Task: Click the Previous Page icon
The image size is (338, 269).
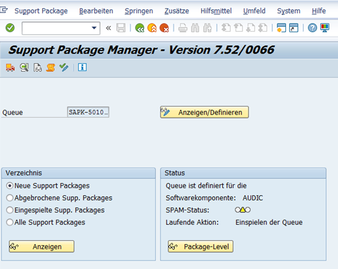Action: 238,28
